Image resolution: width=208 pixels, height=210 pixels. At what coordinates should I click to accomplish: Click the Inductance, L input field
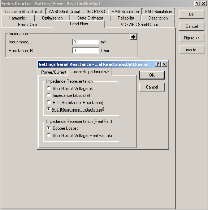click(86, 42)
